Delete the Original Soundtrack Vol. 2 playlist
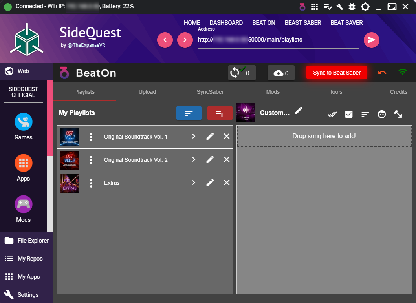Viewport: 416px width, 303px height. (227, 159)
